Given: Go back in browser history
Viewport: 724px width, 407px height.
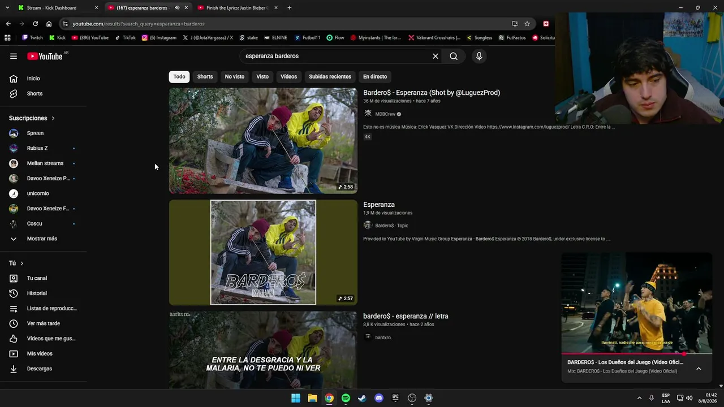Looking at the screenshot, I should (8, 24).
